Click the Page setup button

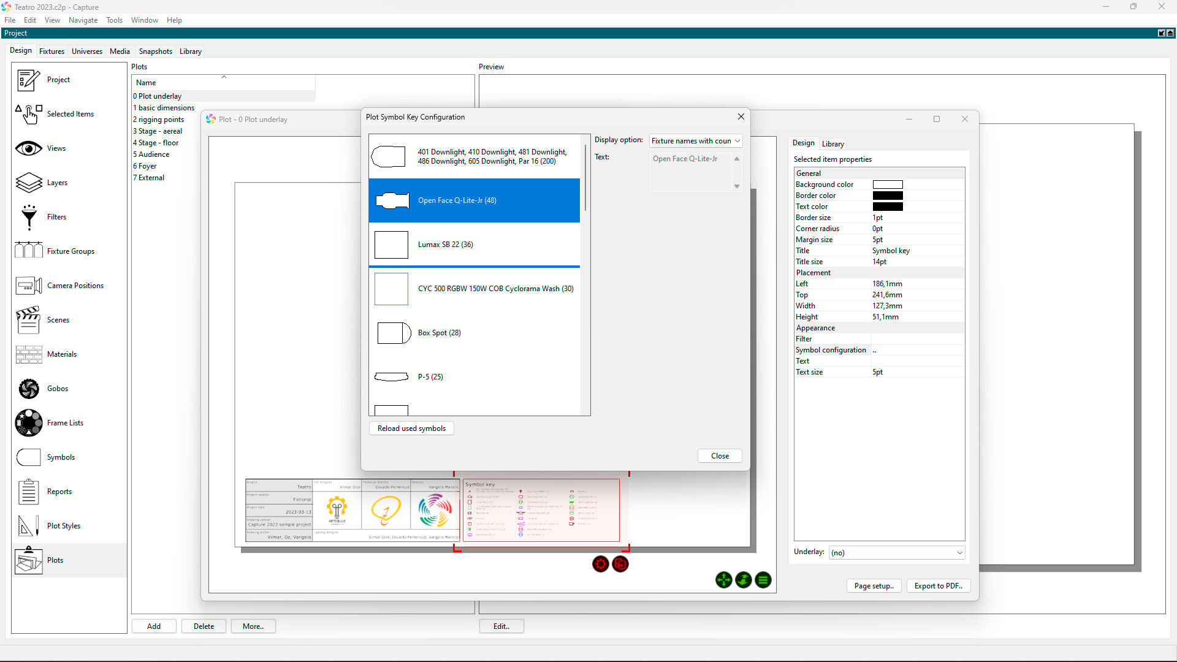(874, 586)
